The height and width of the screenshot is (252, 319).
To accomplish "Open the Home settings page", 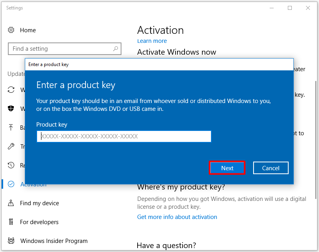I will [28, 30].
